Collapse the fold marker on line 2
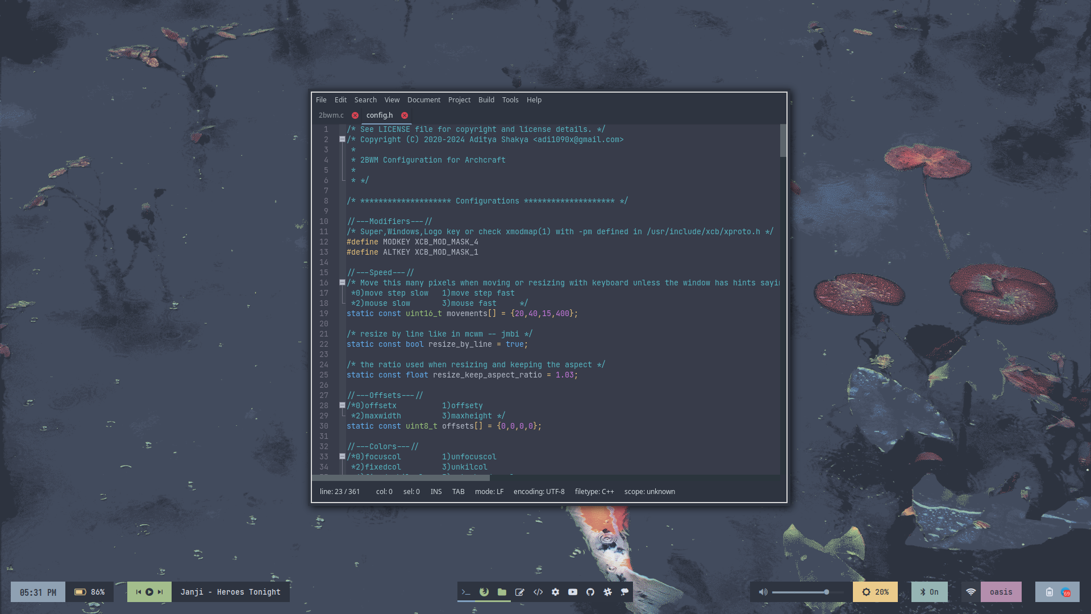Image resolution: width=1091 pixels, height=614 pixels. 342,139
